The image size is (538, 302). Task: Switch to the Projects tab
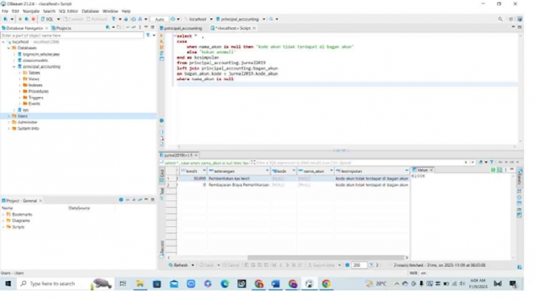click(x=61, y=28)
